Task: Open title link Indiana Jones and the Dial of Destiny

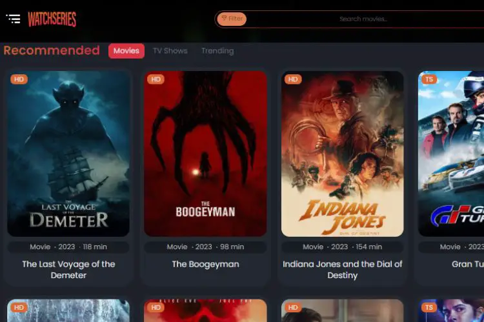Action: point(342,270)
